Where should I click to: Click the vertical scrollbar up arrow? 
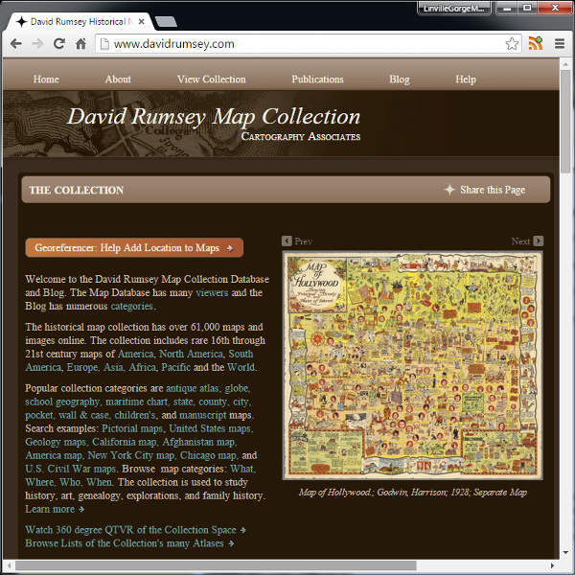click(x=565, y=64)
